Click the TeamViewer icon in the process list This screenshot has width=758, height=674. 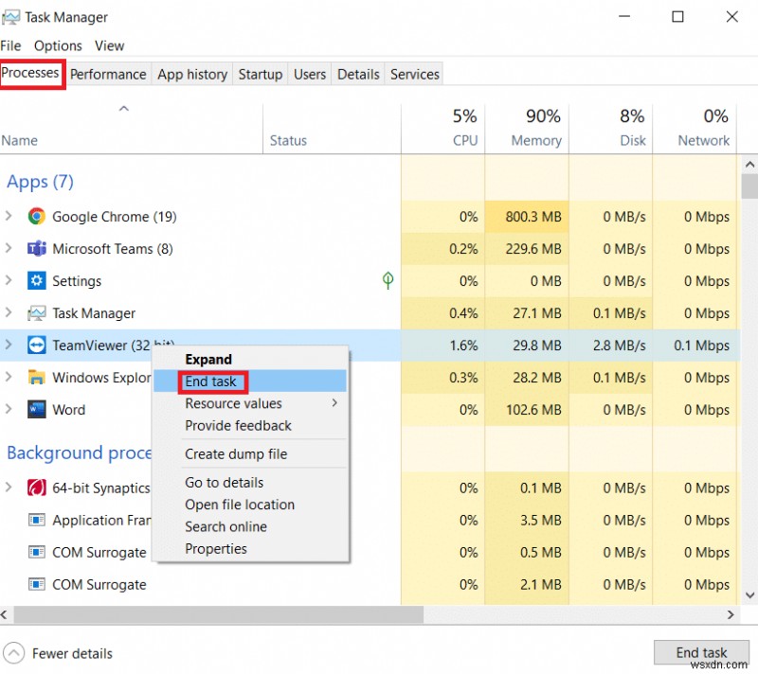(35, 346)
